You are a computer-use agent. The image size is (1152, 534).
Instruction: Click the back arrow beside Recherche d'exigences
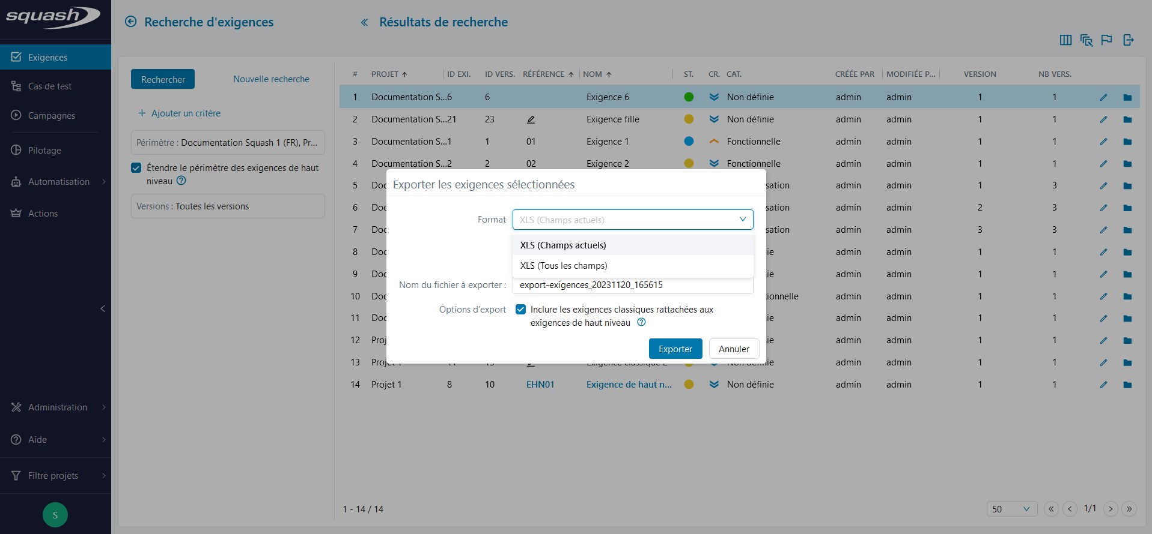pyautogui.click(x=130, y=22)
